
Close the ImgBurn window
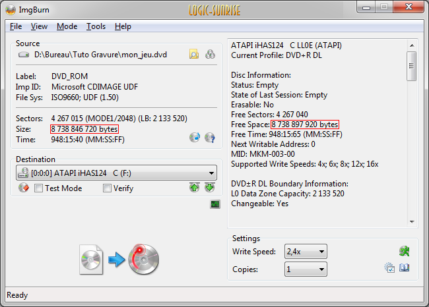pos(409,7)
